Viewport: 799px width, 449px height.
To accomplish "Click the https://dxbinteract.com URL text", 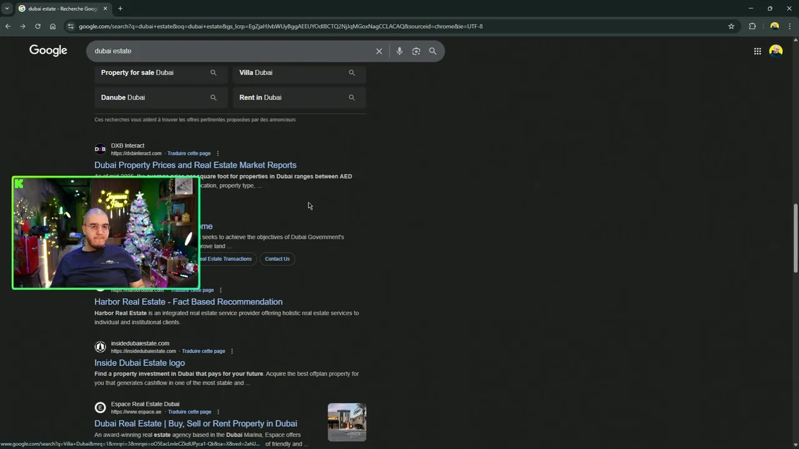I will [x=136, y=153].
